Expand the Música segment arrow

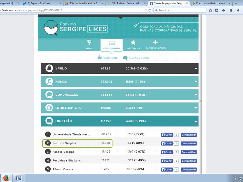point(196,82)
